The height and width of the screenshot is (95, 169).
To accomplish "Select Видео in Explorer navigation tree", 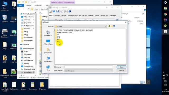I will (25, 51).
